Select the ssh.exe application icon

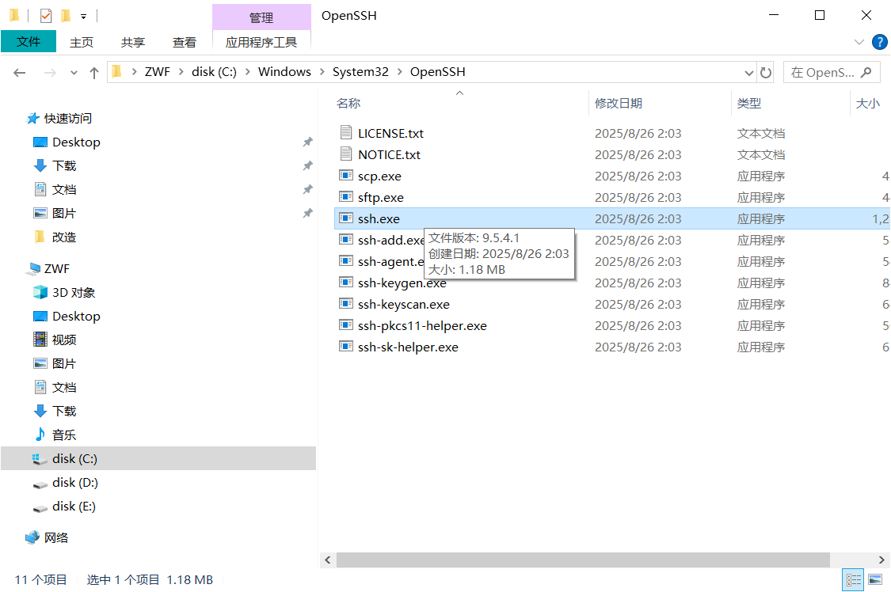click(x=346, y=218)
